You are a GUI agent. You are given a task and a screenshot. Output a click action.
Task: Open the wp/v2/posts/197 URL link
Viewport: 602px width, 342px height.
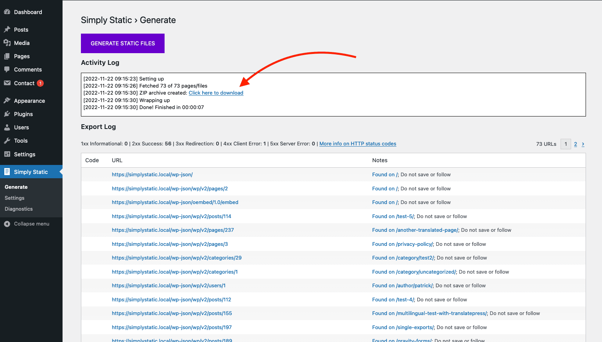172,328
